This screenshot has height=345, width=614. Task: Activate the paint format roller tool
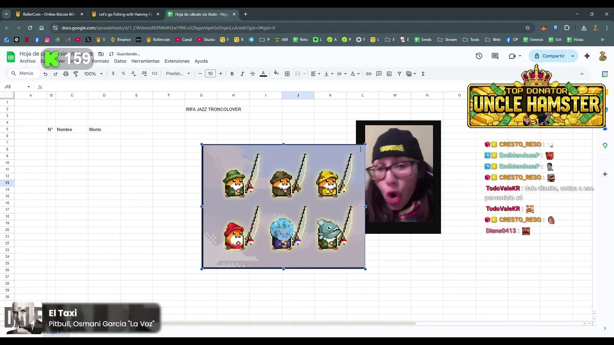tap(76, 74)
